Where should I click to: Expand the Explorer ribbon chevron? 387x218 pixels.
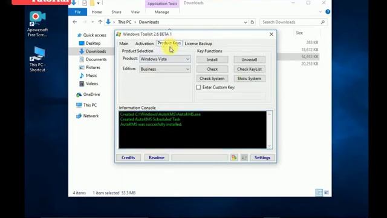pyautogui.click(x=320, y=12)
